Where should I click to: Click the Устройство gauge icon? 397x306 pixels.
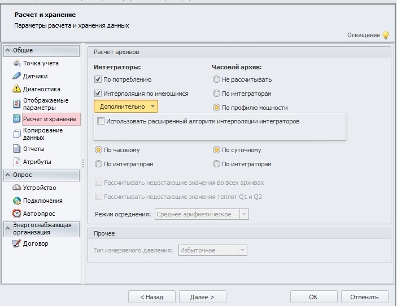click(17, 188)
